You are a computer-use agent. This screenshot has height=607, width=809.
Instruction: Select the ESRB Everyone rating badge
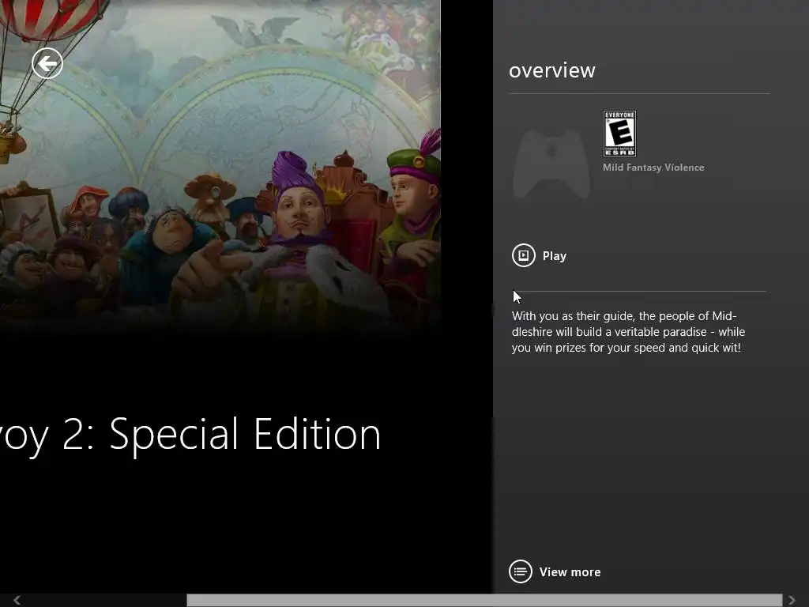coord(619,133)
